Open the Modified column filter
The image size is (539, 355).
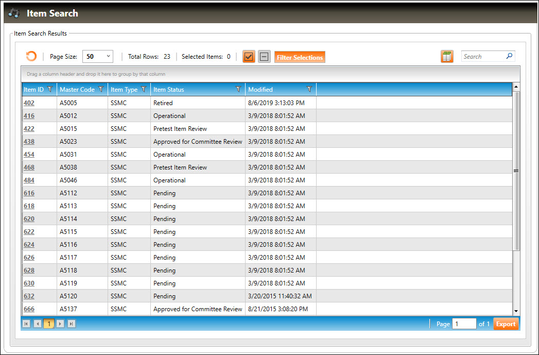coord(309,89)
